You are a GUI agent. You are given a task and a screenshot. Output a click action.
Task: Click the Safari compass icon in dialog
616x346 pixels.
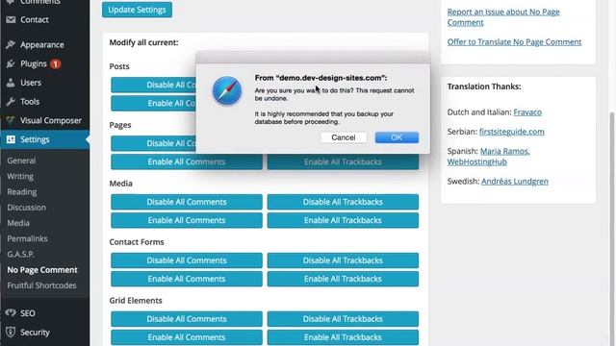coord(227,91)
